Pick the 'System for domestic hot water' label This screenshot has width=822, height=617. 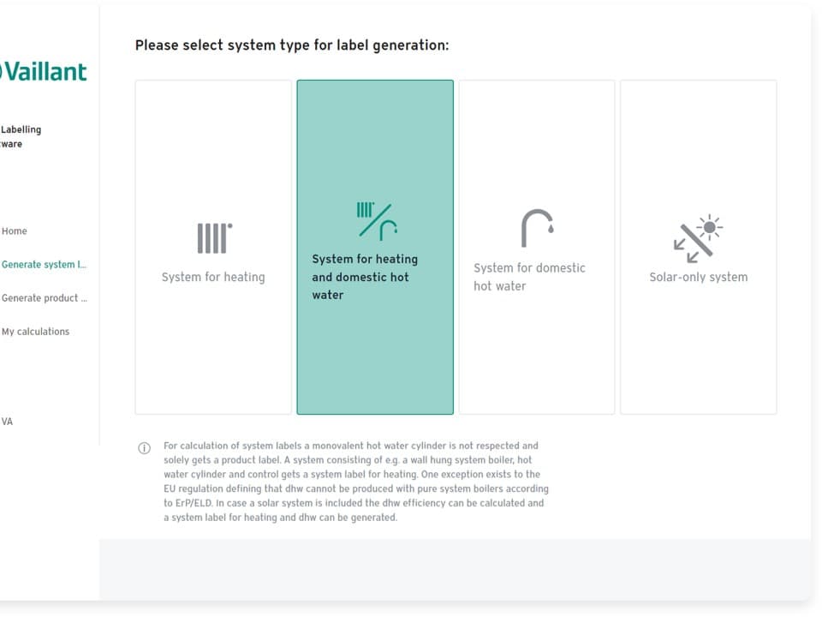(529, 277)
